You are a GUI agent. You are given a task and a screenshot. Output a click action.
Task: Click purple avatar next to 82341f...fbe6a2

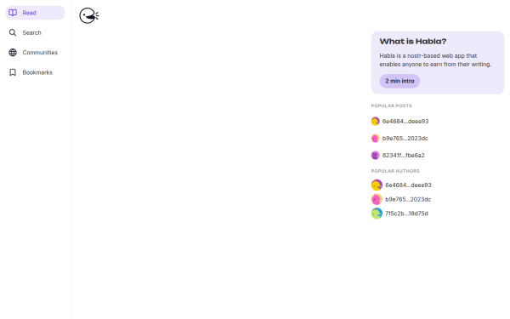376,156
